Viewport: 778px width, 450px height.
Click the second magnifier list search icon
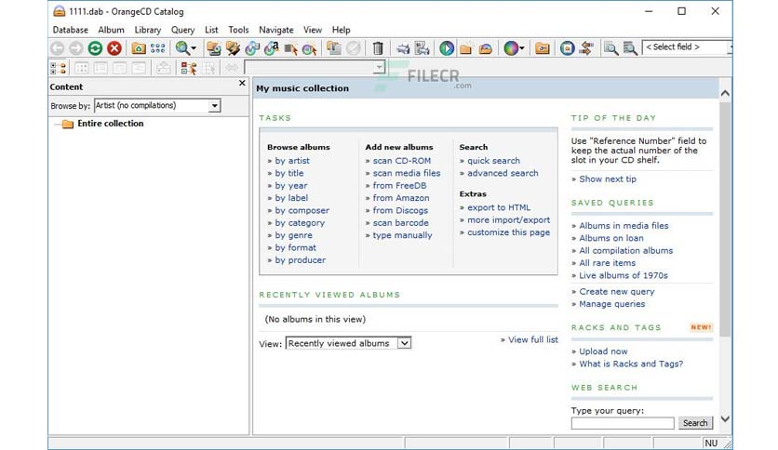pyautogui.click(x=630, y=48)
